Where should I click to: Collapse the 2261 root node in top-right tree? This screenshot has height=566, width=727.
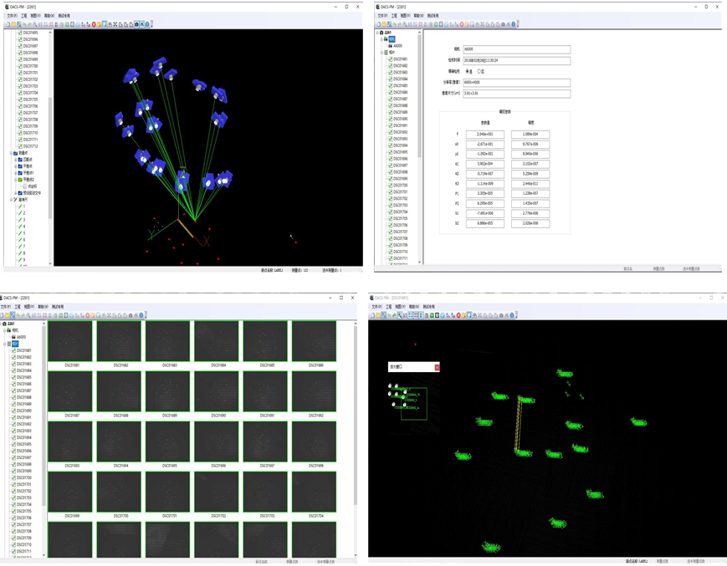pyautogui.click(x=377, y=33)
